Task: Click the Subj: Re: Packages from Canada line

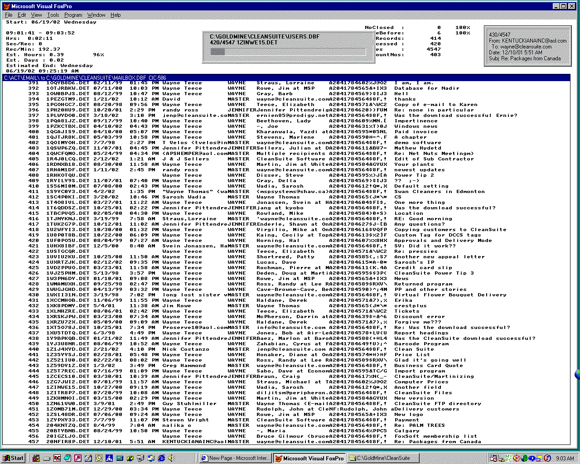Action: [525, 58]
